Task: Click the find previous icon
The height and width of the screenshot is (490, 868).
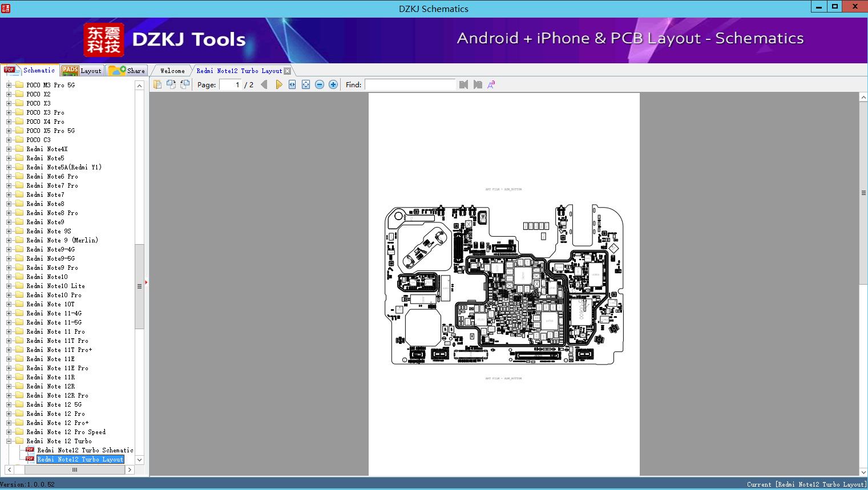Action: click(x=463, y=84)
